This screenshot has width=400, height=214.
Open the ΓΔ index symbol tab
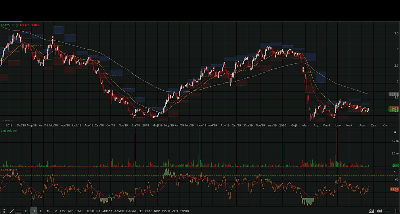(56, 211)
